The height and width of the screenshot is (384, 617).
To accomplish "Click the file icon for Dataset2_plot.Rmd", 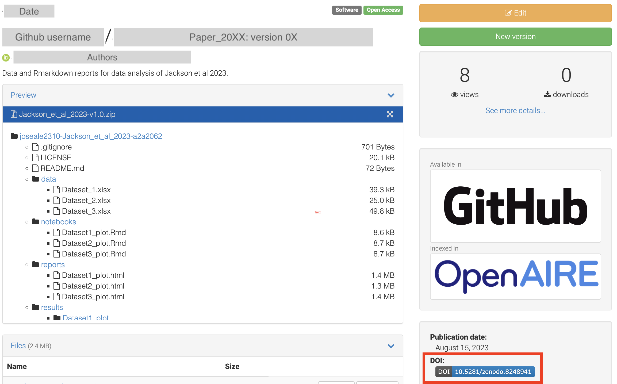I will [x=57, y=243].
